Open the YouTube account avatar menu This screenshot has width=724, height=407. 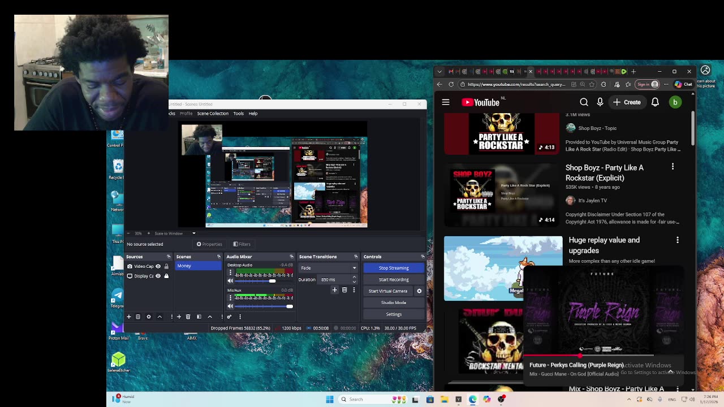tap(675, 102)
